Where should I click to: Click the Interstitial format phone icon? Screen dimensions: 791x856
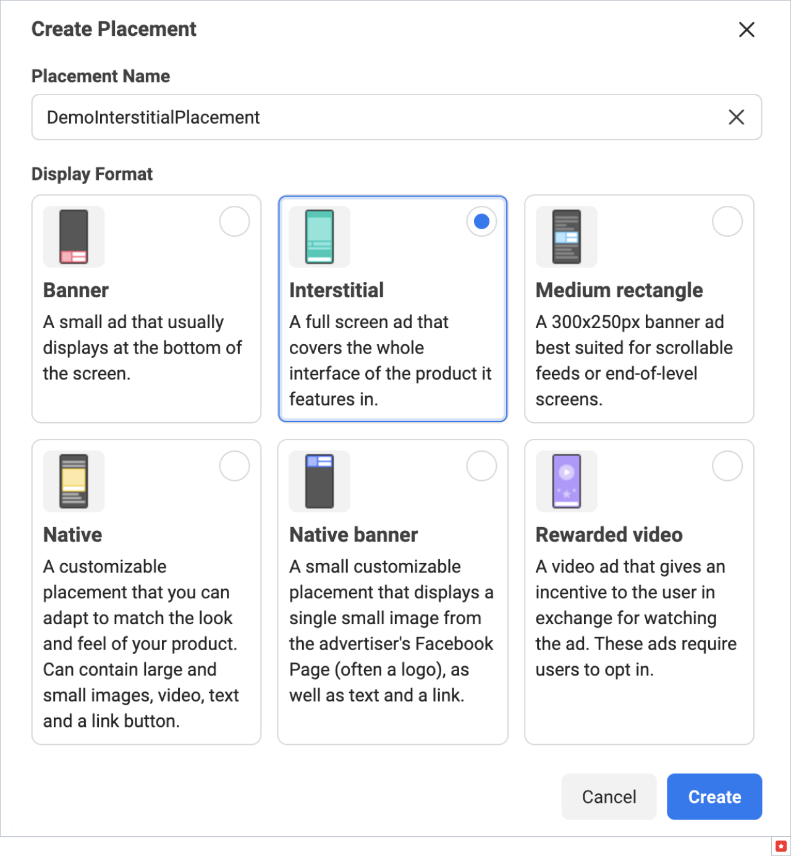click(319, 237)
